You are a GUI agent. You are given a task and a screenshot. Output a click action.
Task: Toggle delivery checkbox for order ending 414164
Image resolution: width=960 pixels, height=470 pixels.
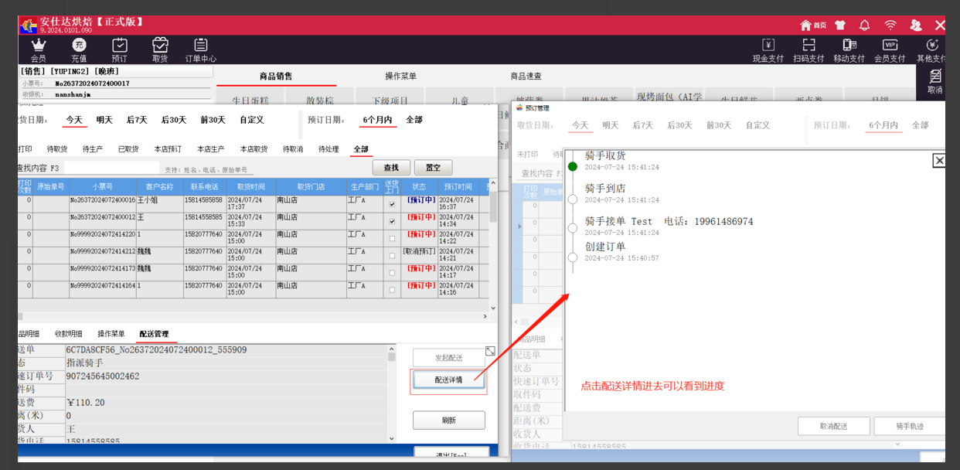[393, 289]
